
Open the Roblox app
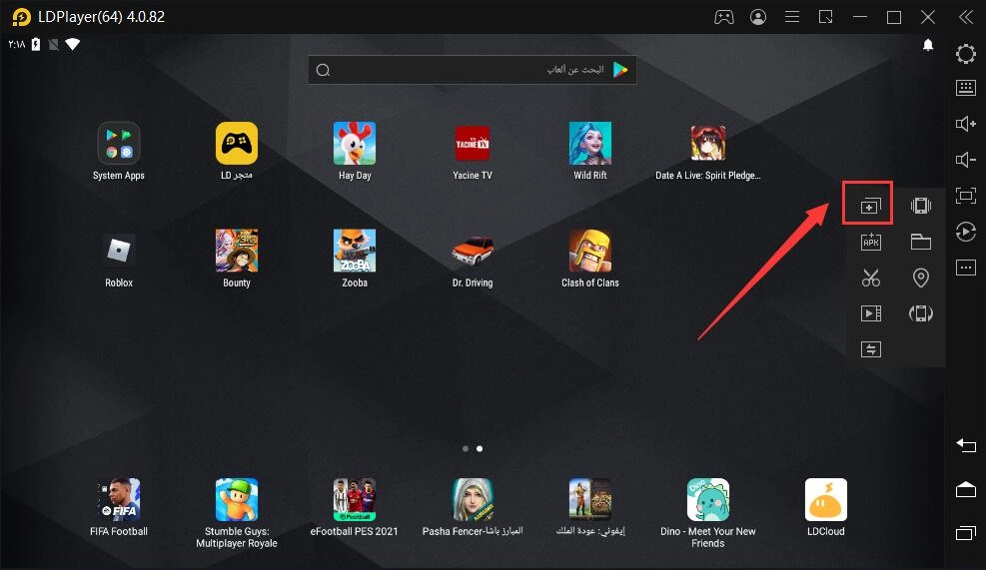(118, 251)
